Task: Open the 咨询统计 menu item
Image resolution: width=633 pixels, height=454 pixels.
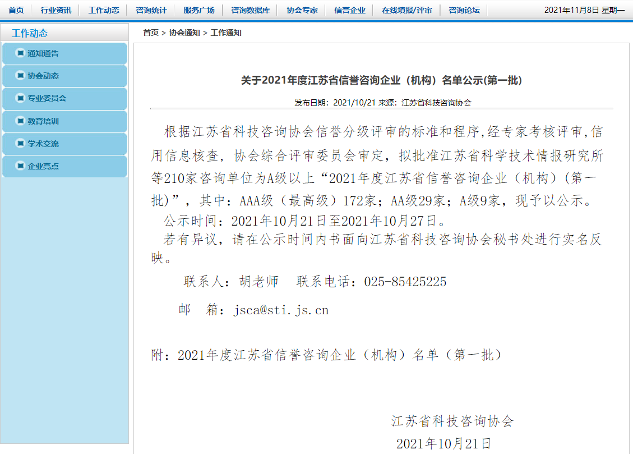Action: 151,10
